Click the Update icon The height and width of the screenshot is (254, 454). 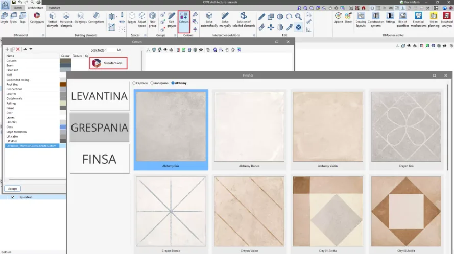coord(338,18)
